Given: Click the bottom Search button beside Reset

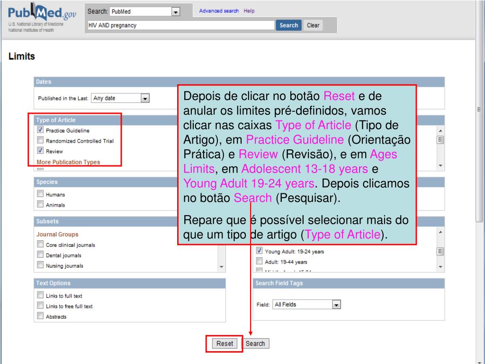Looking at the screenshot, I should tap(255, 344).
